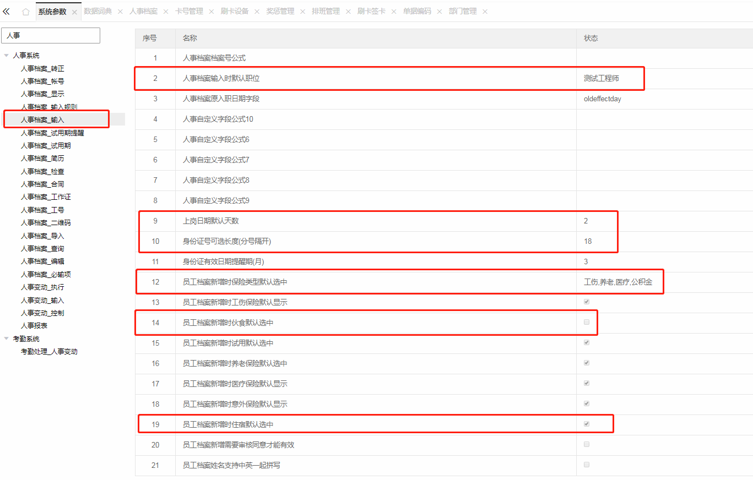Collapse the 考勤系统 tree node
Viewport: 753px width, 480px height.
point(7,339)
